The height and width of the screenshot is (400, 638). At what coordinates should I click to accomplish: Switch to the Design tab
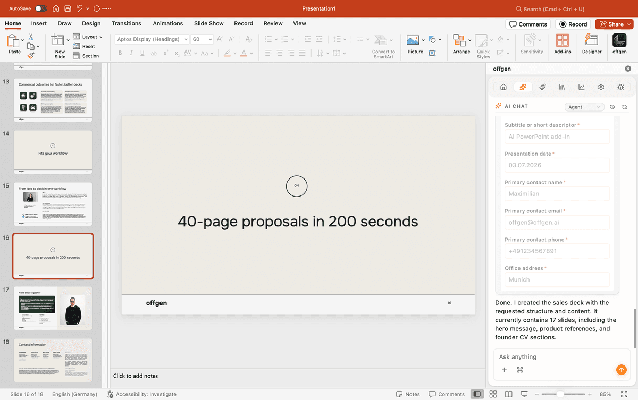pyautogui.click(x=91, y=23)
